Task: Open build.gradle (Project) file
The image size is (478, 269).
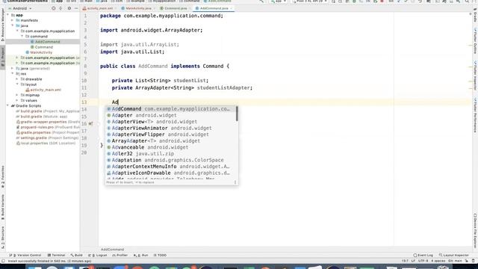Action: [x=48, y=111]
